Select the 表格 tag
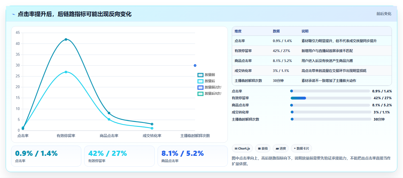This screenshot has width=403, height=178. [x=263, y=148]
